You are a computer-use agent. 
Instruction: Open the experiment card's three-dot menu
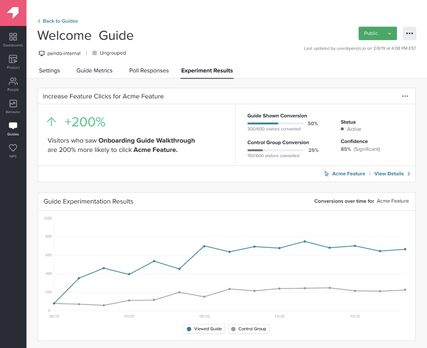coord(405,96)
